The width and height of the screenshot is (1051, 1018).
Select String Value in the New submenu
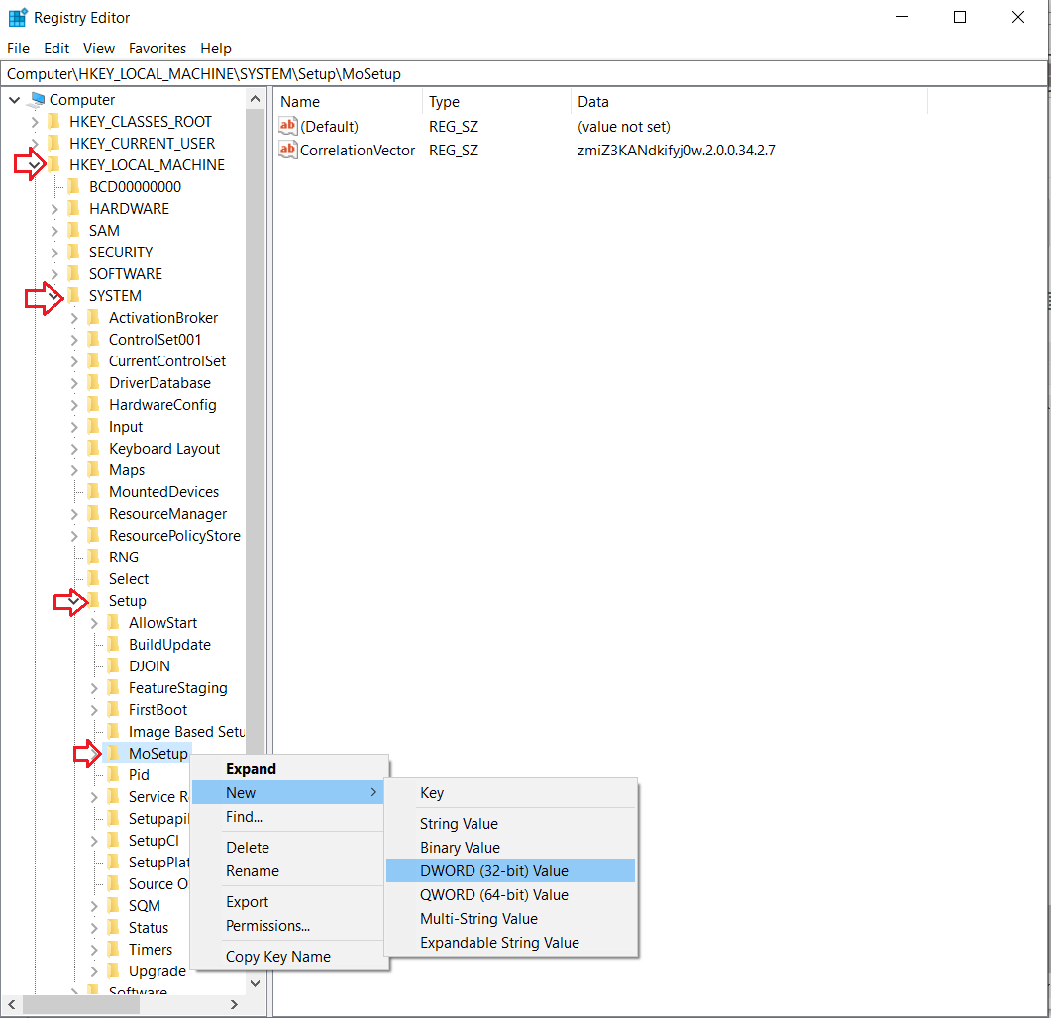click(510, 823)
